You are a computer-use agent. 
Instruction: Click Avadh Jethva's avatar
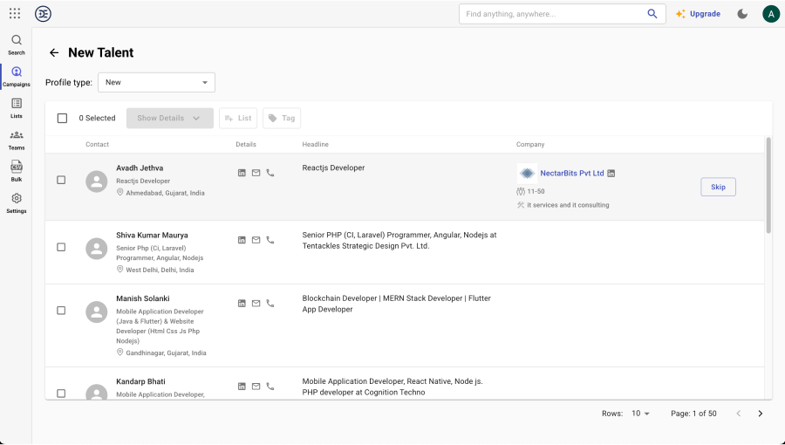coord(97,181)
